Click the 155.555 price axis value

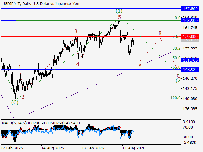click(x=190, y=48)
